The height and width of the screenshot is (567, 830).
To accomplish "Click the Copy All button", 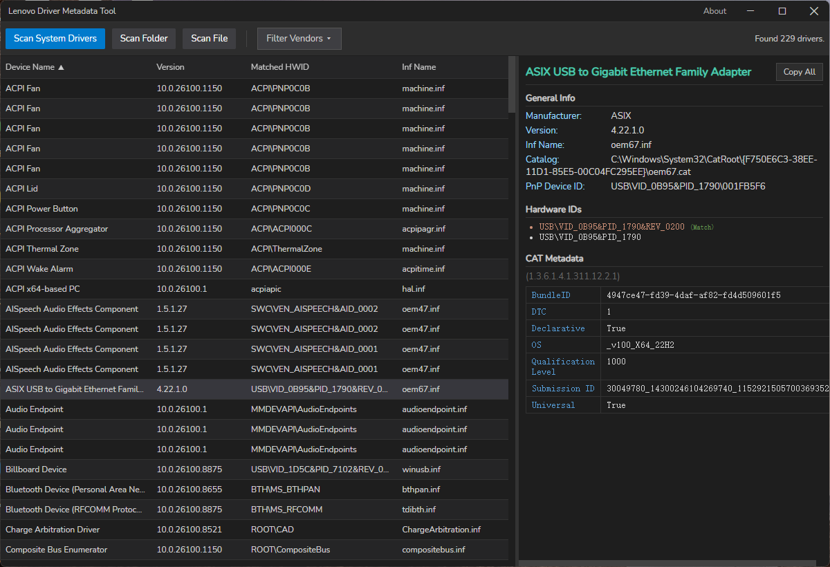I will [x=800, y=72].
